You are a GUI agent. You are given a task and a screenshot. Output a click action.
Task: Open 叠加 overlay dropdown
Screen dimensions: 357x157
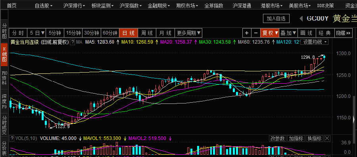[288, 33]
